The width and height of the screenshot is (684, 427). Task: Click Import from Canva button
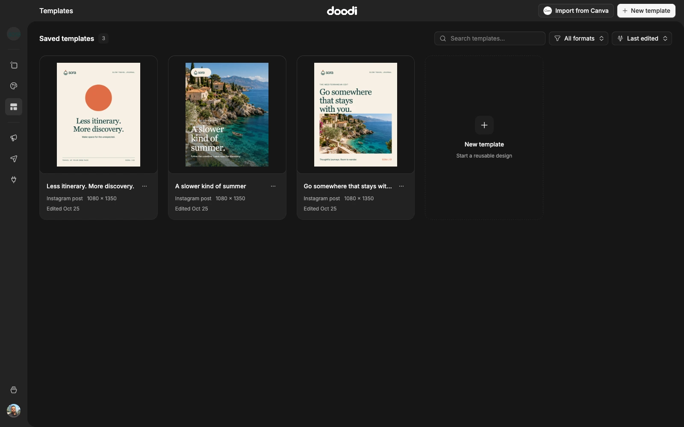(576, 11)
